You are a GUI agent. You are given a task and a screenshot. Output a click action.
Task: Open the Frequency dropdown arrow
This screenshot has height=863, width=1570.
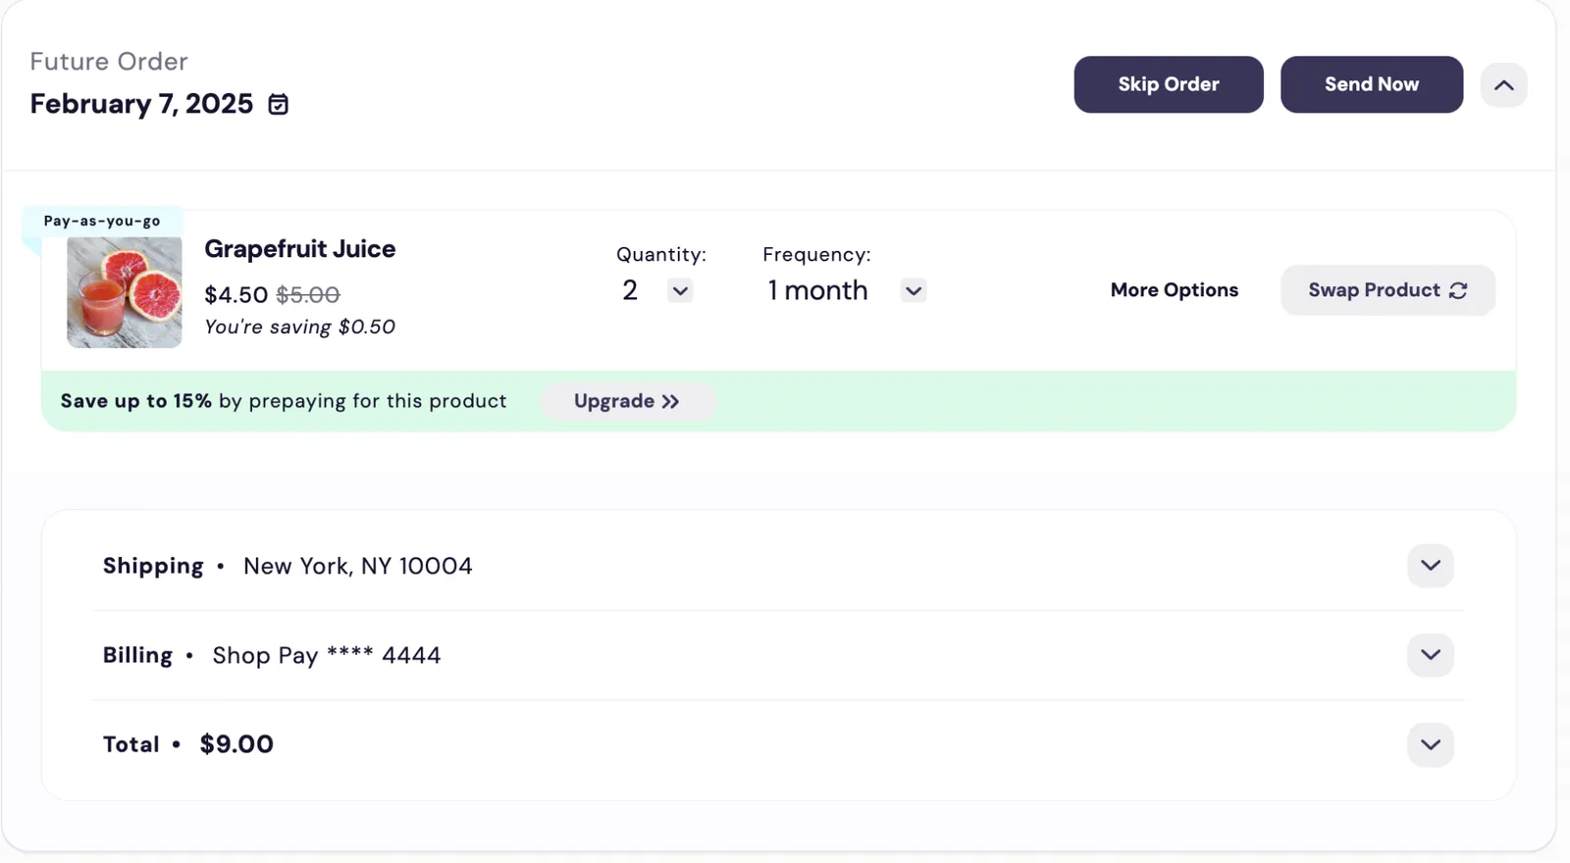click(914, 290)
